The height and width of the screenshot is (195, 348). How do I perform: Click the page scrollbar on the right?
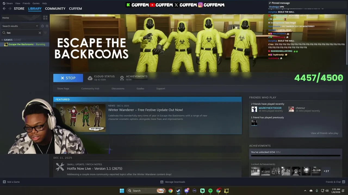pyautogui.click(x=347, y=39)
